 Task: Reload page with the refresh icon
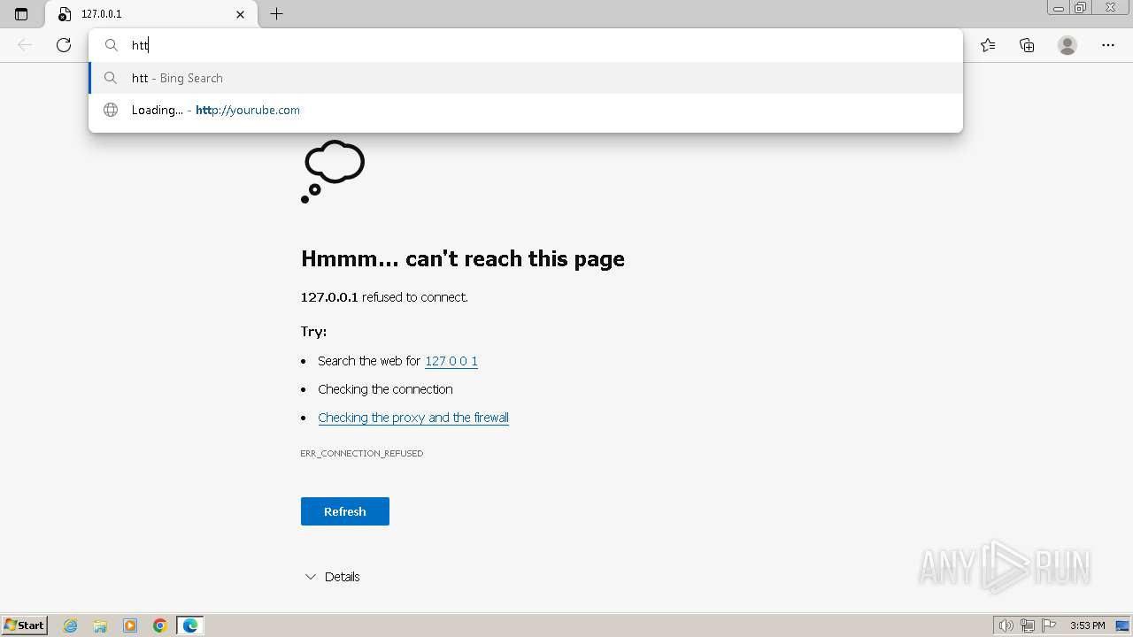pos(64,45)
